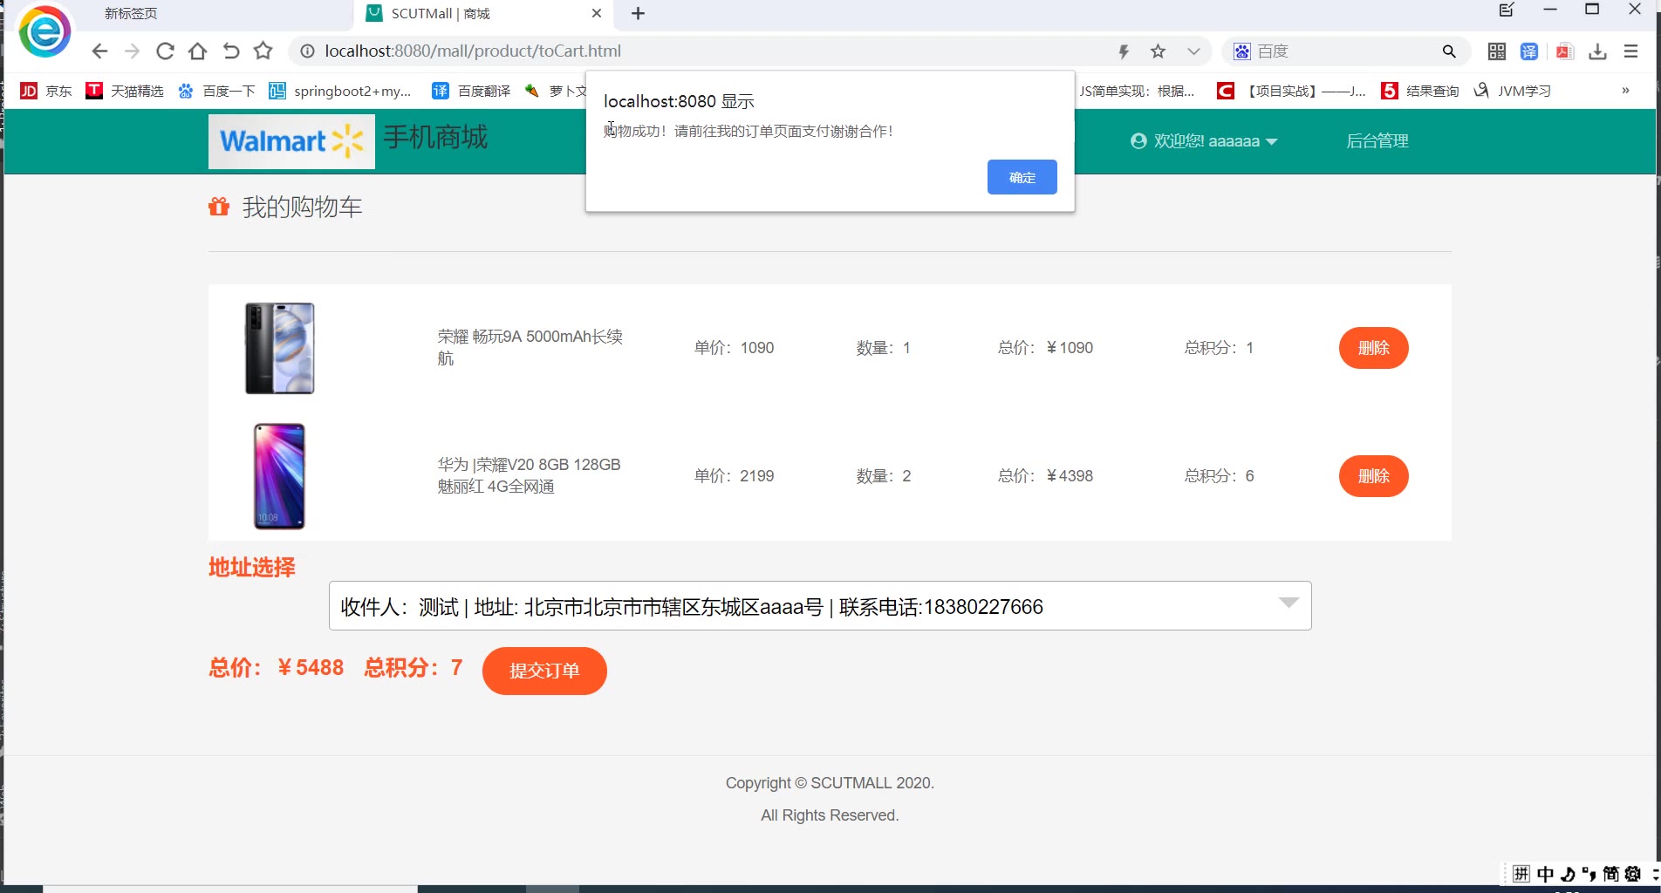Confirm the alert with 确定 button
Image resolution: width=1661 pixels, height=893 pixels.
click(x=1022, y=177)
